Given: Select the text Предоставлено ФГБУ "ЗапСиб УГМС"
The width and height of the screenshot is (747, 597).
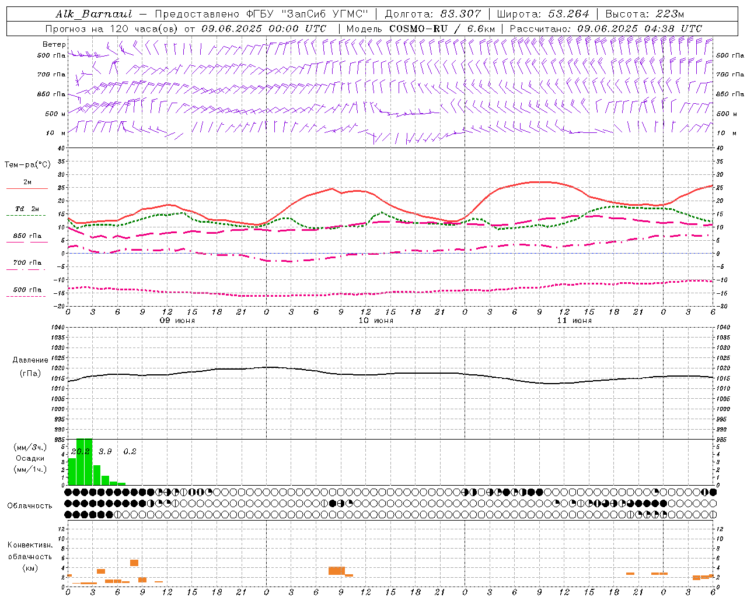Looking at the screenshot, I should pos(262,14).
